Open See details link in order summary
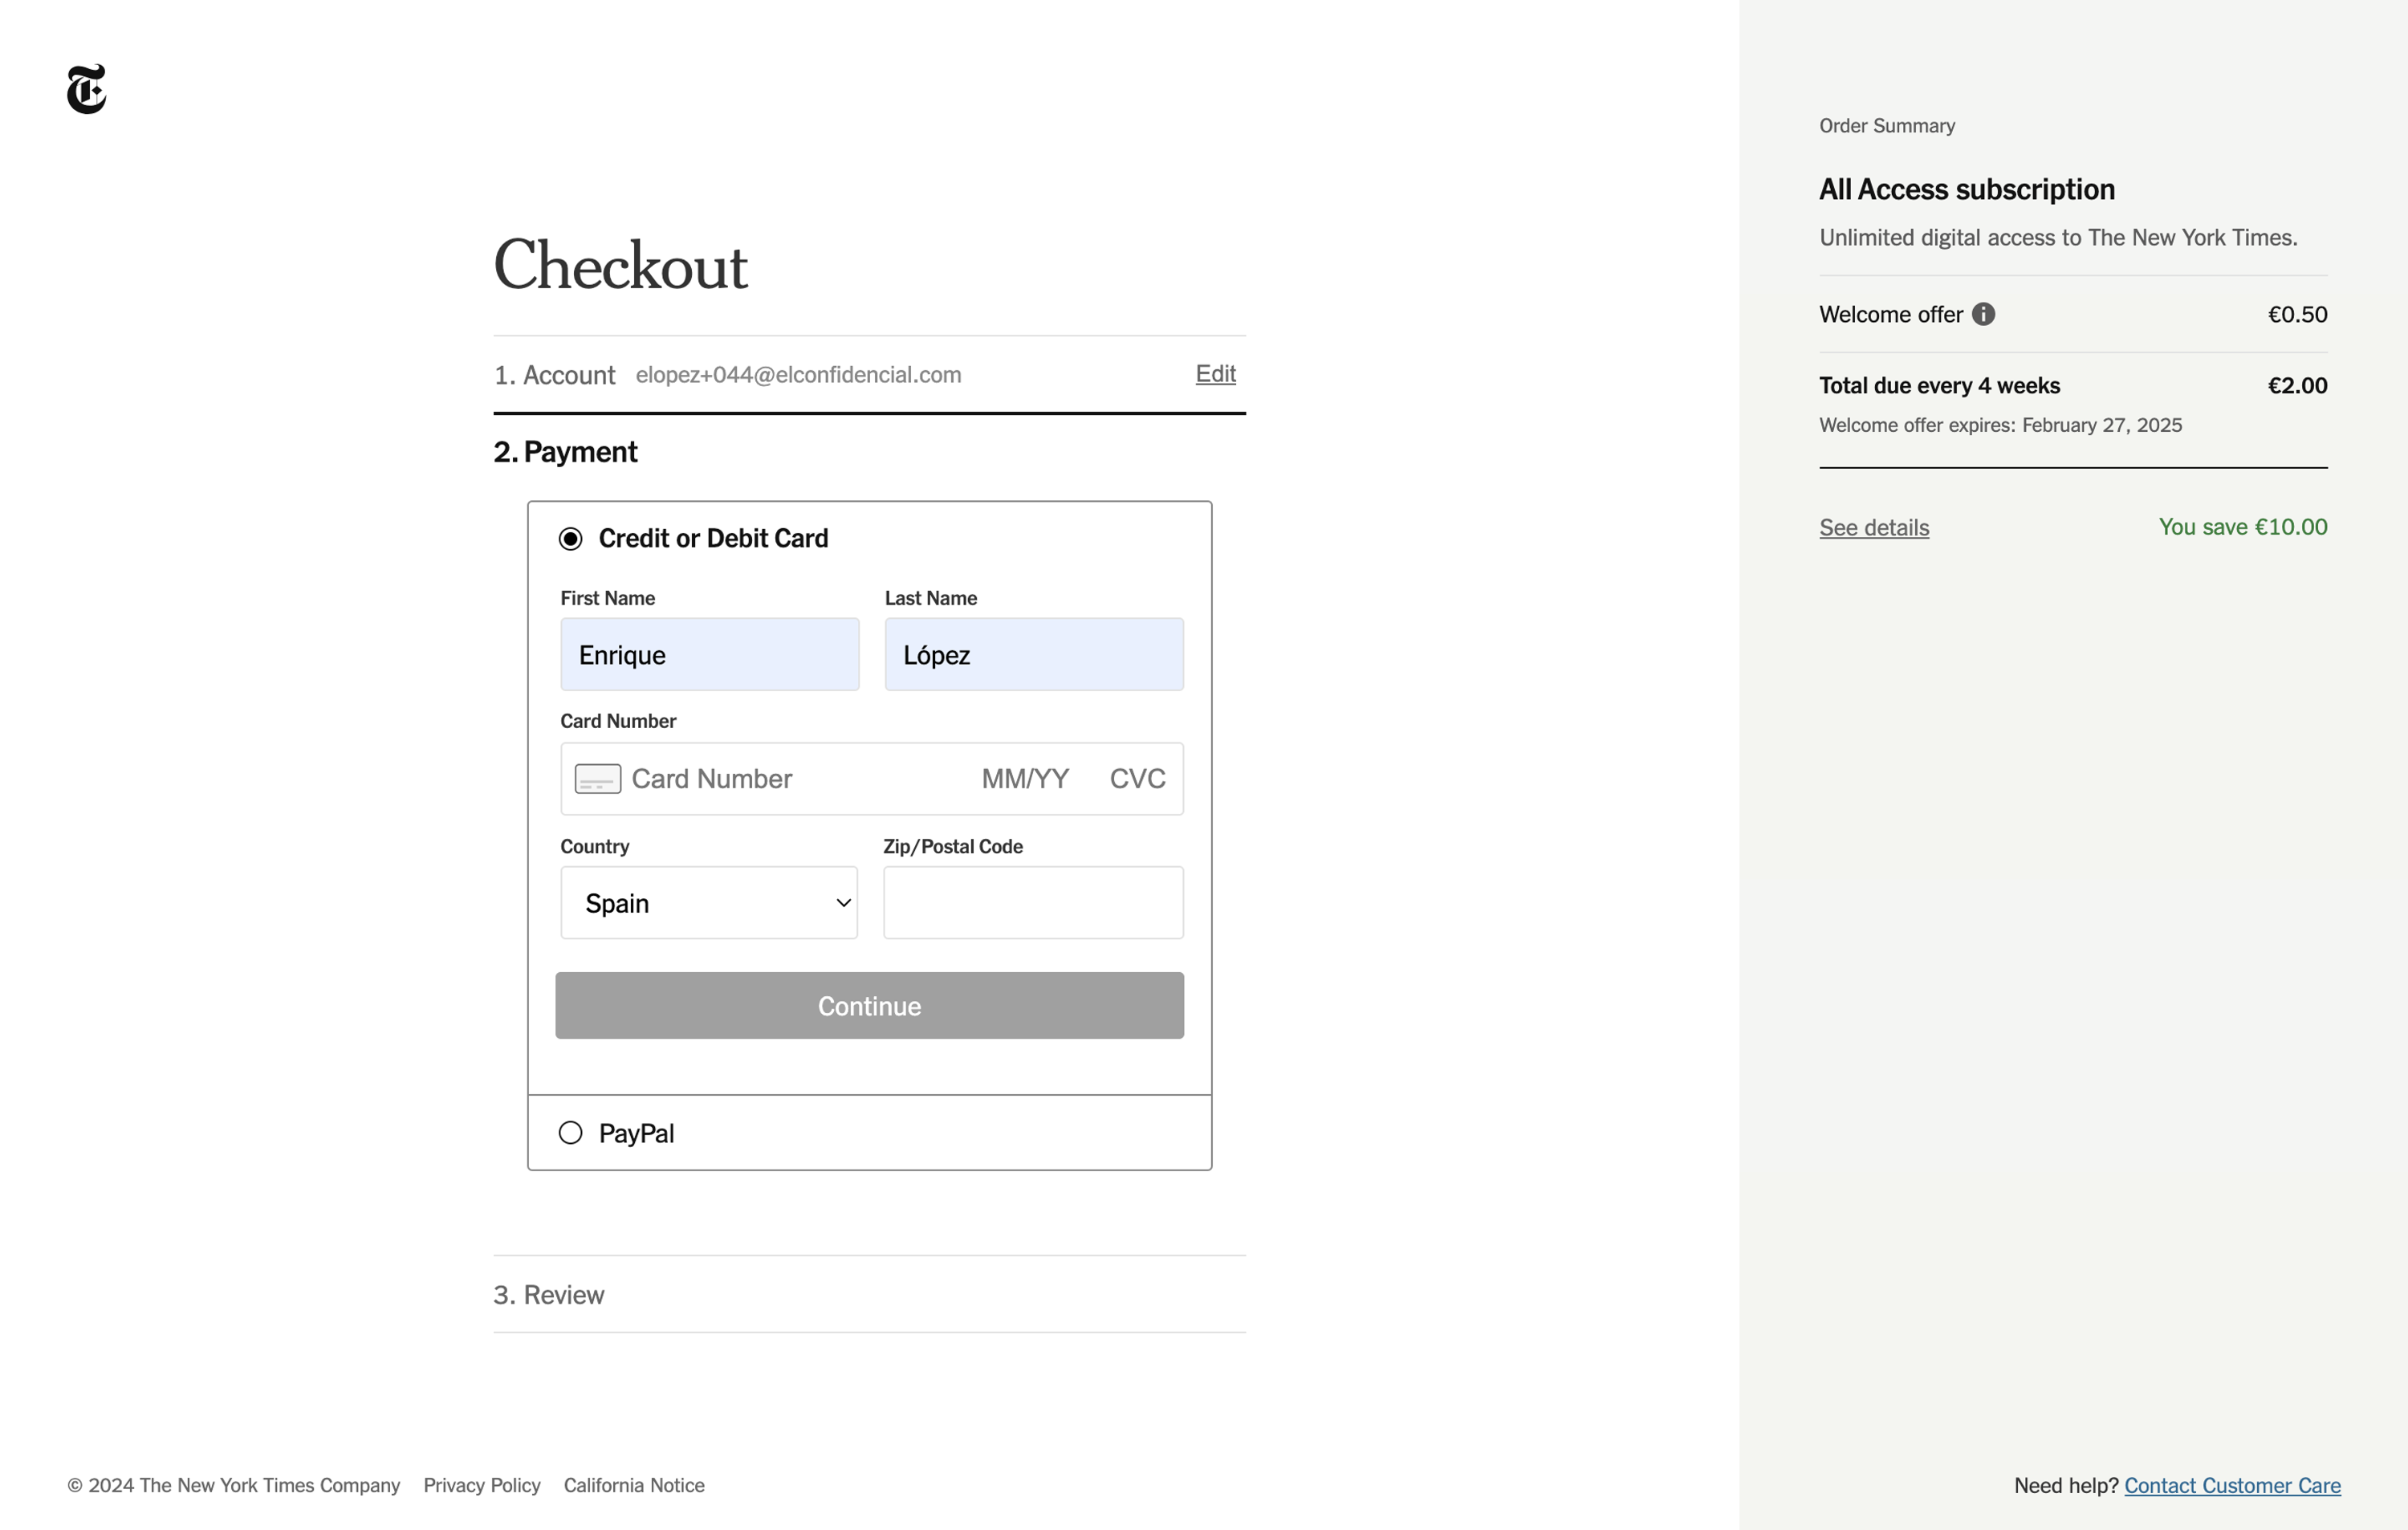Image resolution: width=2408 pixels, height=1530 pixels. point(1873,528)
